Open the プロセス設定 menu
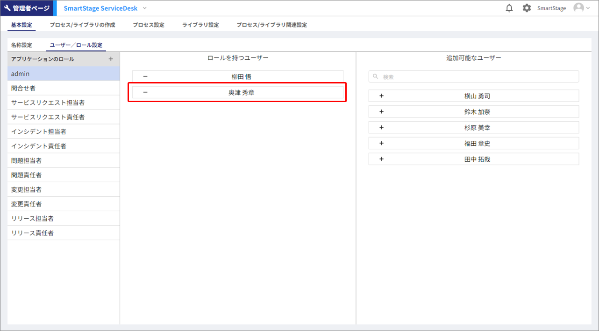 tap(148, 25)
